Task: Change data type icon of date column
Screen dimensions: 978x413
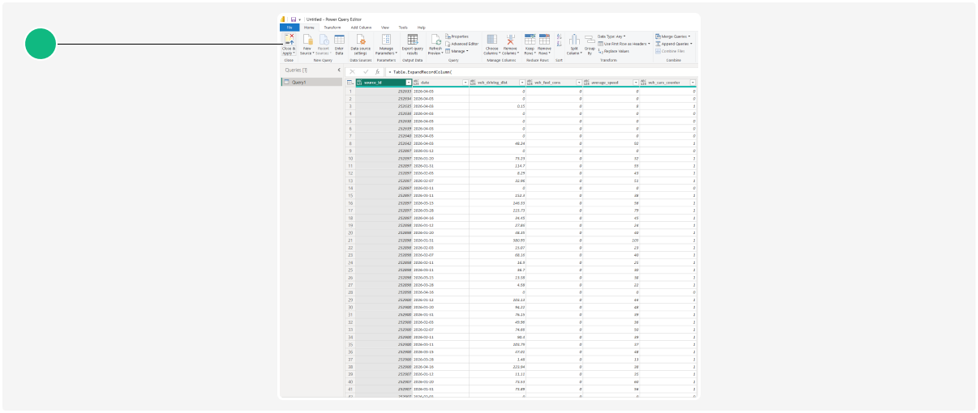Action: (x=416, y=83)
